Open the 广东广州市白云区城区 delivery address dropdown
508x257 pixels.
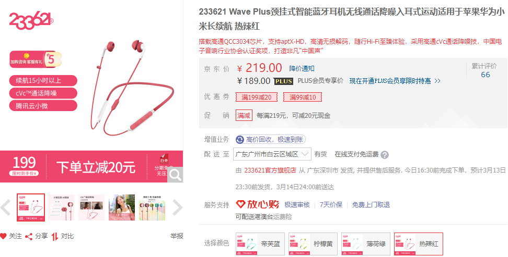pyautogui.click(x=272, y=154)
